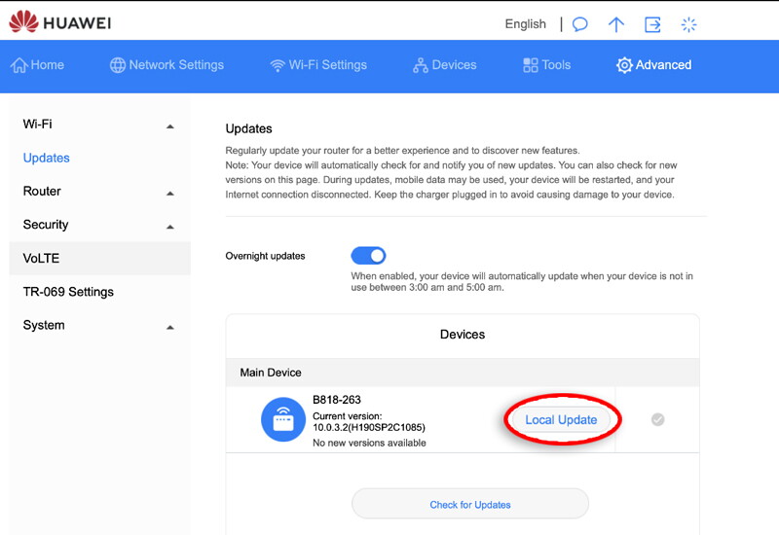
Task: Expand the Wi-Fi sidebar section arrow
Action: (x=169, y=126)
